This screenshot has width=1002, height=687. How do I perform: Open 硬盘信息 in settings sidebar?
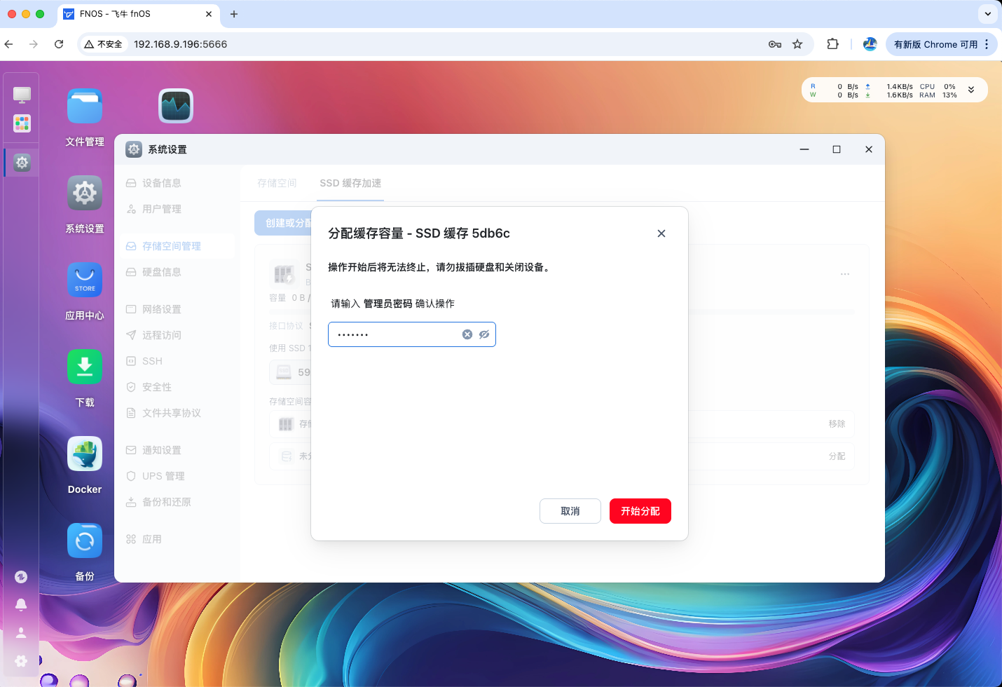pyautogui.click(x=162, y=272)
